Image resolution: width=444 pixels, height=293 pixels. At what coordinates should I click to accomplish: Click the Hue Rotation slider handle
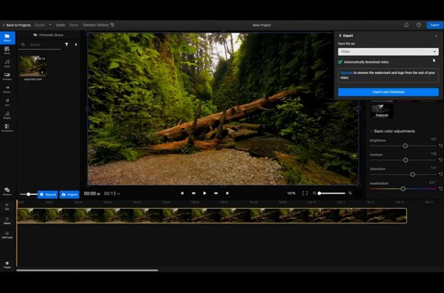(x=403, y=189)
